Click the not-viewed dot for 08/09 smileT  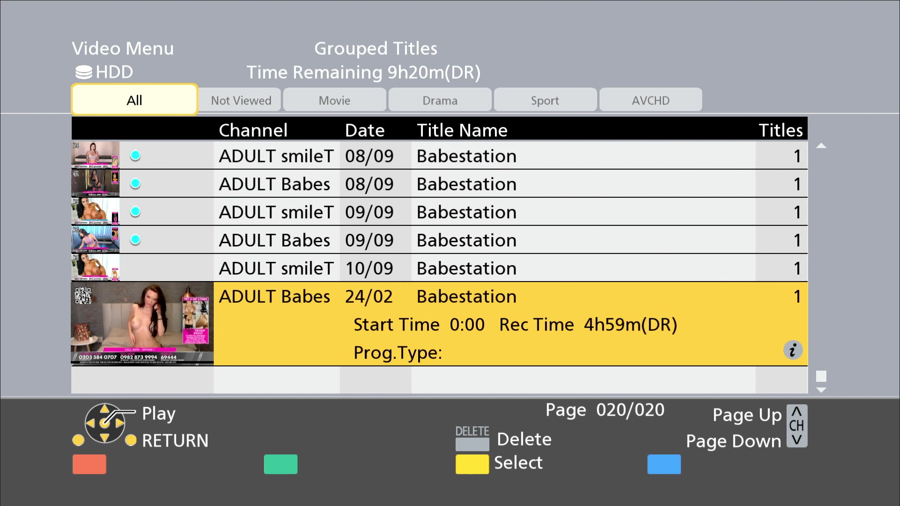coord(135,156)
